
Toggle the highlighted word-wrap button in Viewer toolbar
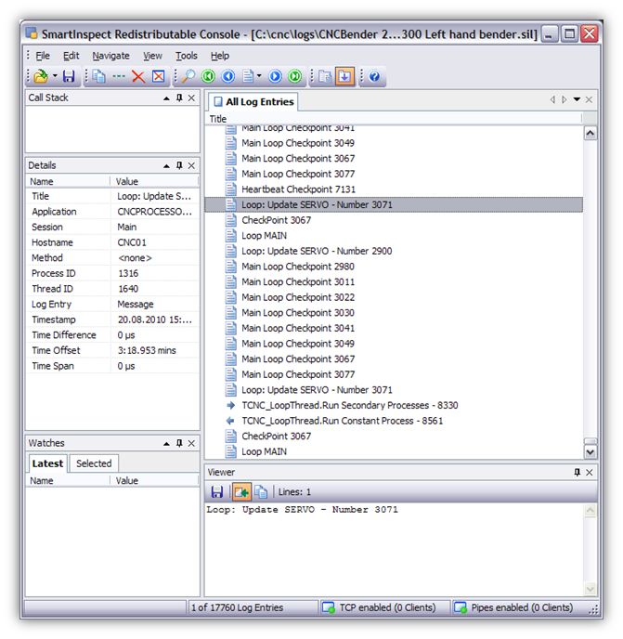click(x=240, y=491)
